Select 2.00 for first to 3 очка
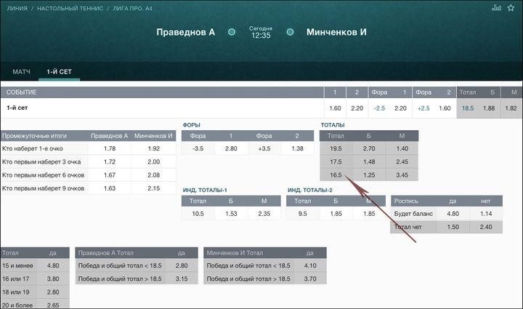The image size is (523, 309). (154, 162)
